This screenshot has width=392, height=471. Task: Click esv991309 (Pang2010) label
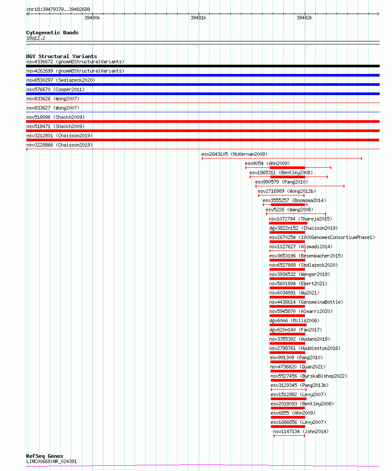click(x=296, y=358)
